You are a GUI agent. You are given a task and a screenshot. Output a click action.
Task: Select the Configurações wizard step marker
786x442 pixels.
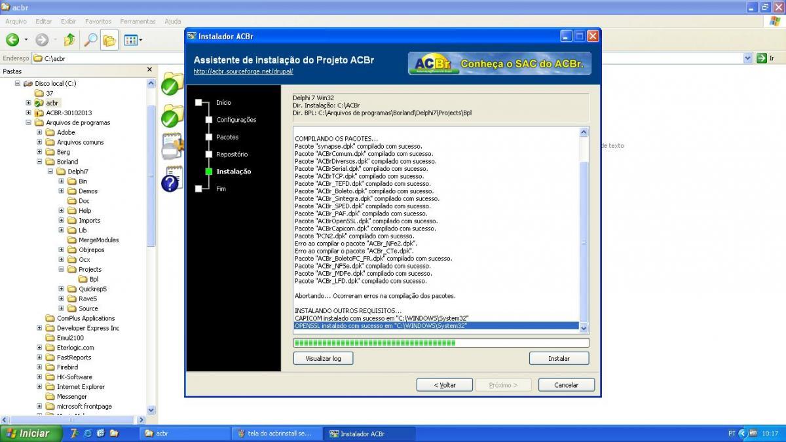click(209, 120)
